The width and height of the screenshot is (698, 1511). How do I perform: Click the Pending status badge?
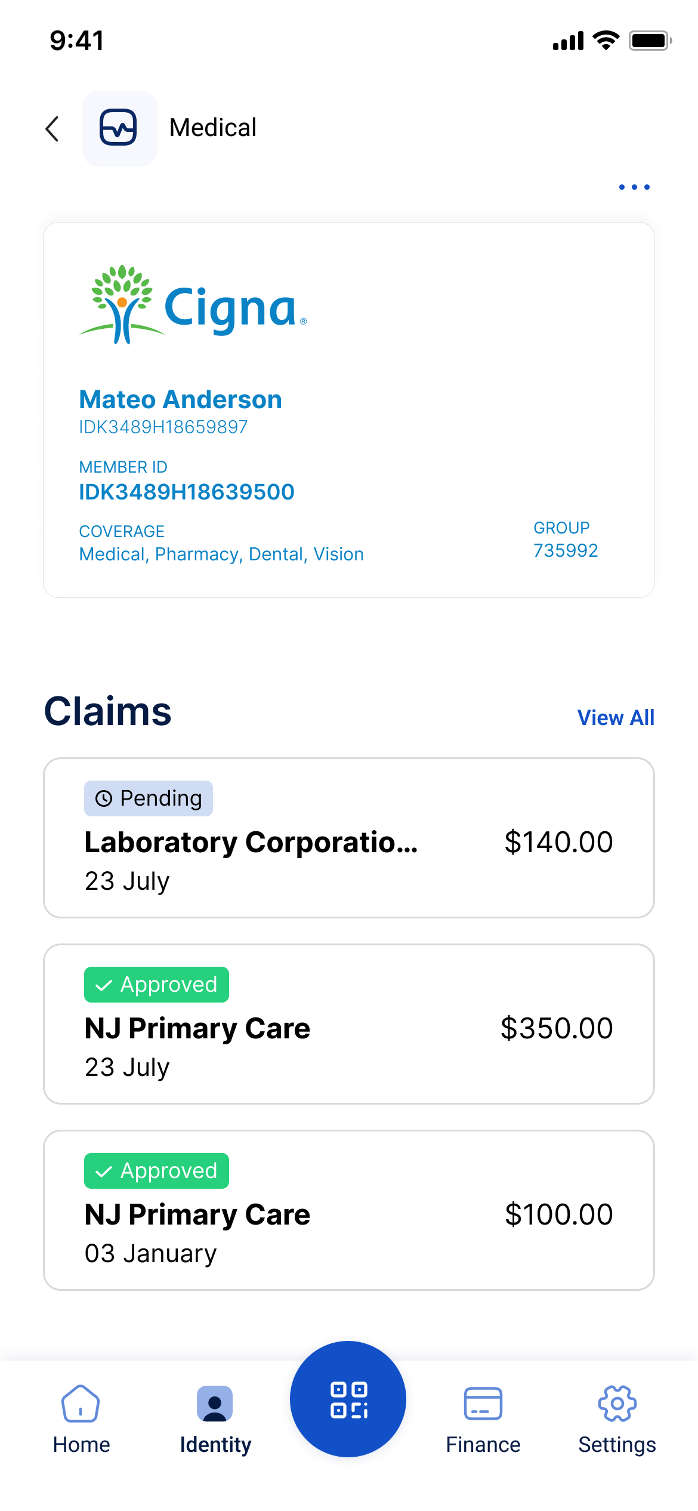point(149,798)
